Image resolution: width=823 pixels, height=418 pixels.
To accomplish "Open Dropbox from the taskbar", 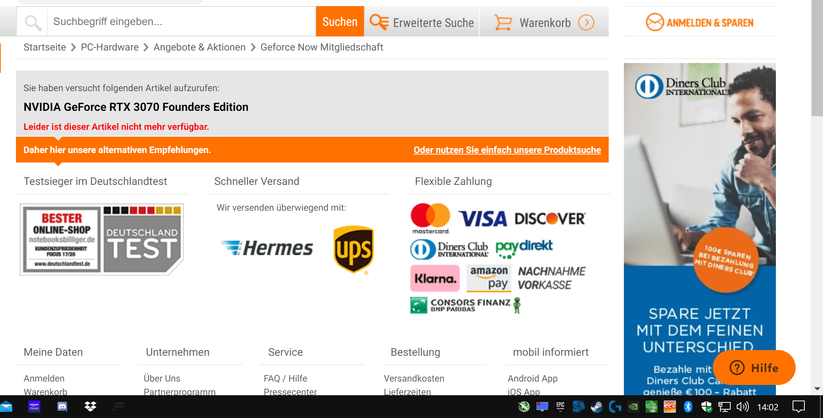I will [x=90, y=407].
